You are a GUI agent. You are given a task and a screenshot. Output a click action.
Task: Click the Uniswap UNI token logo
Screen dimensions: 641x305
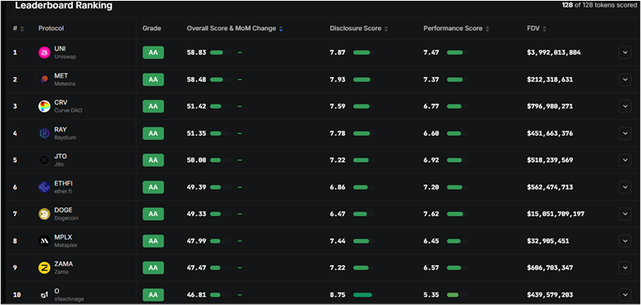pos(44,52)
